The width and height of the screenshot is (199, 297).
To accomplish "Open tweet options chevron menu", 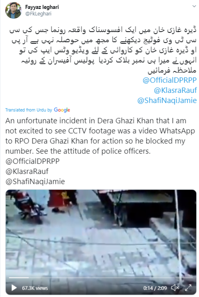I will (x=194, y=6).
